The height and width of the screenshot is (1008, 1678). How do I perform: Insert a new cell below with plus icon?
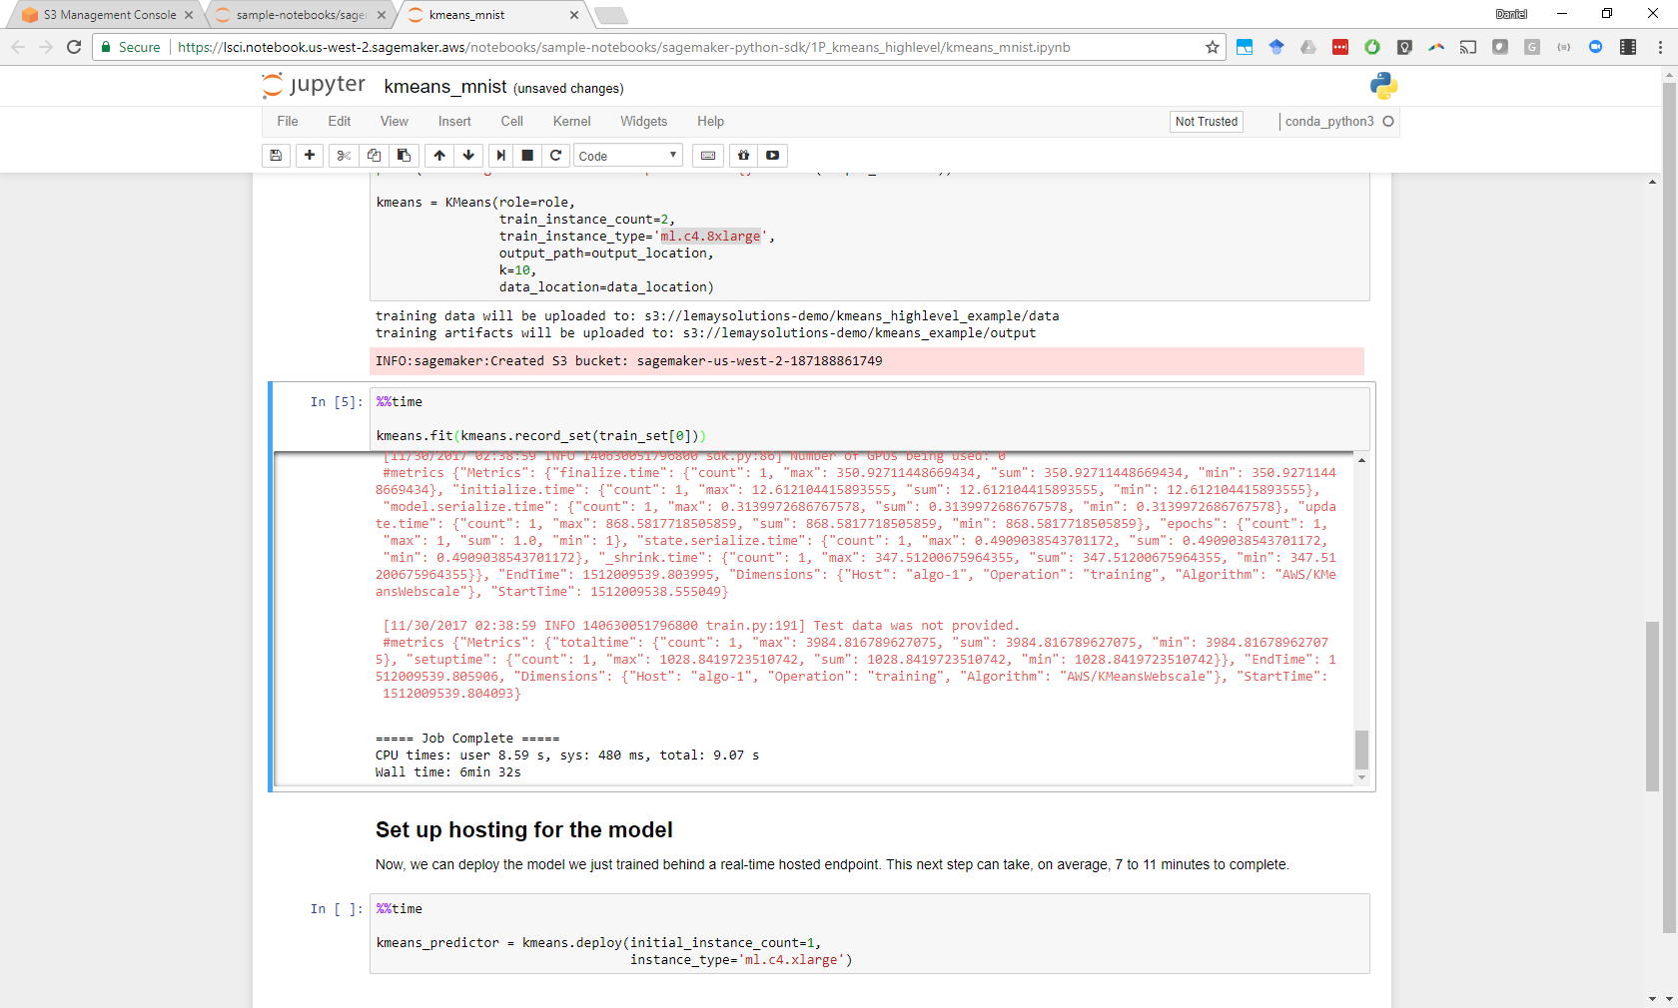pyautogui.click(x=310, y=156)
